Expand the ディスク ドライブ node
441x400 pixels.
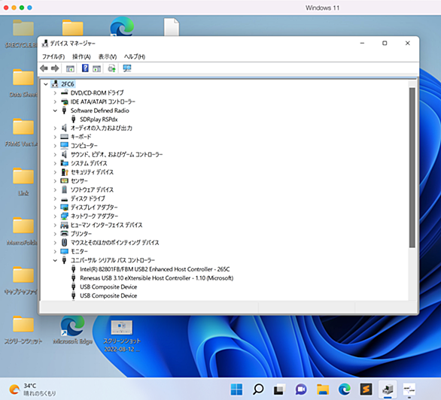coord(55,198)
